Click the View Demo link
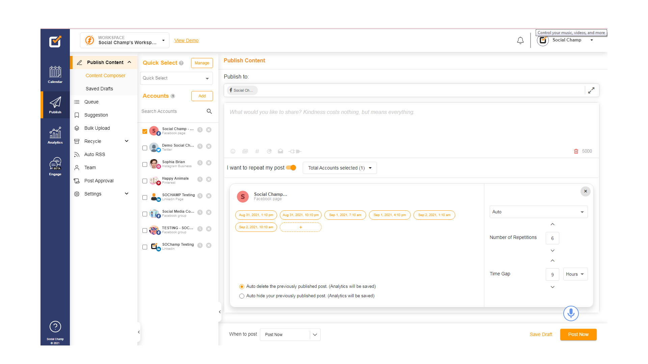The image size is (648, 364). coord(186,40)
